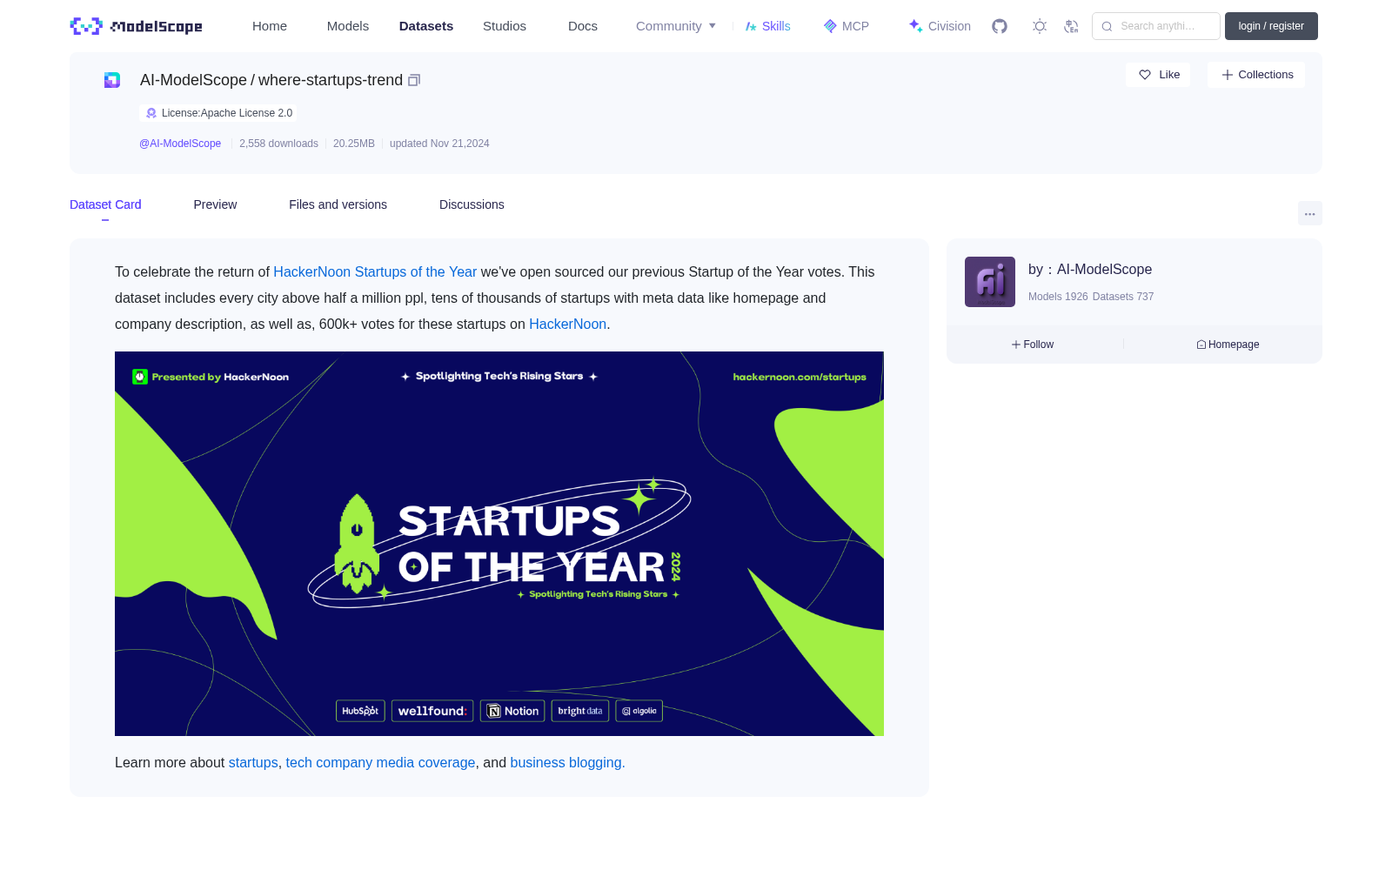This screenshot has width=1392, height=870.
Task: Open the Models navigation item
Action: coord(348,26)
